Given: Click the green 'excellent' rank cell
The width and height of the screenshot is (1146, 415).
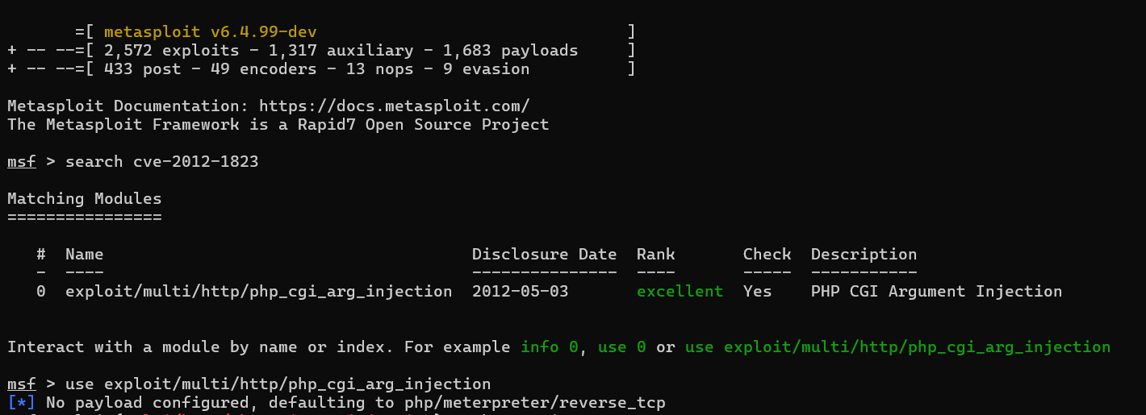Looking at the screenshot, I should (x=680, y=292).
